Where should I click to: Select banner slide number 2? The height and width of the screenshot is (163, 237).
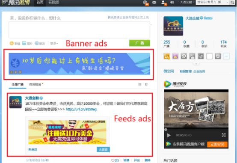15,72
